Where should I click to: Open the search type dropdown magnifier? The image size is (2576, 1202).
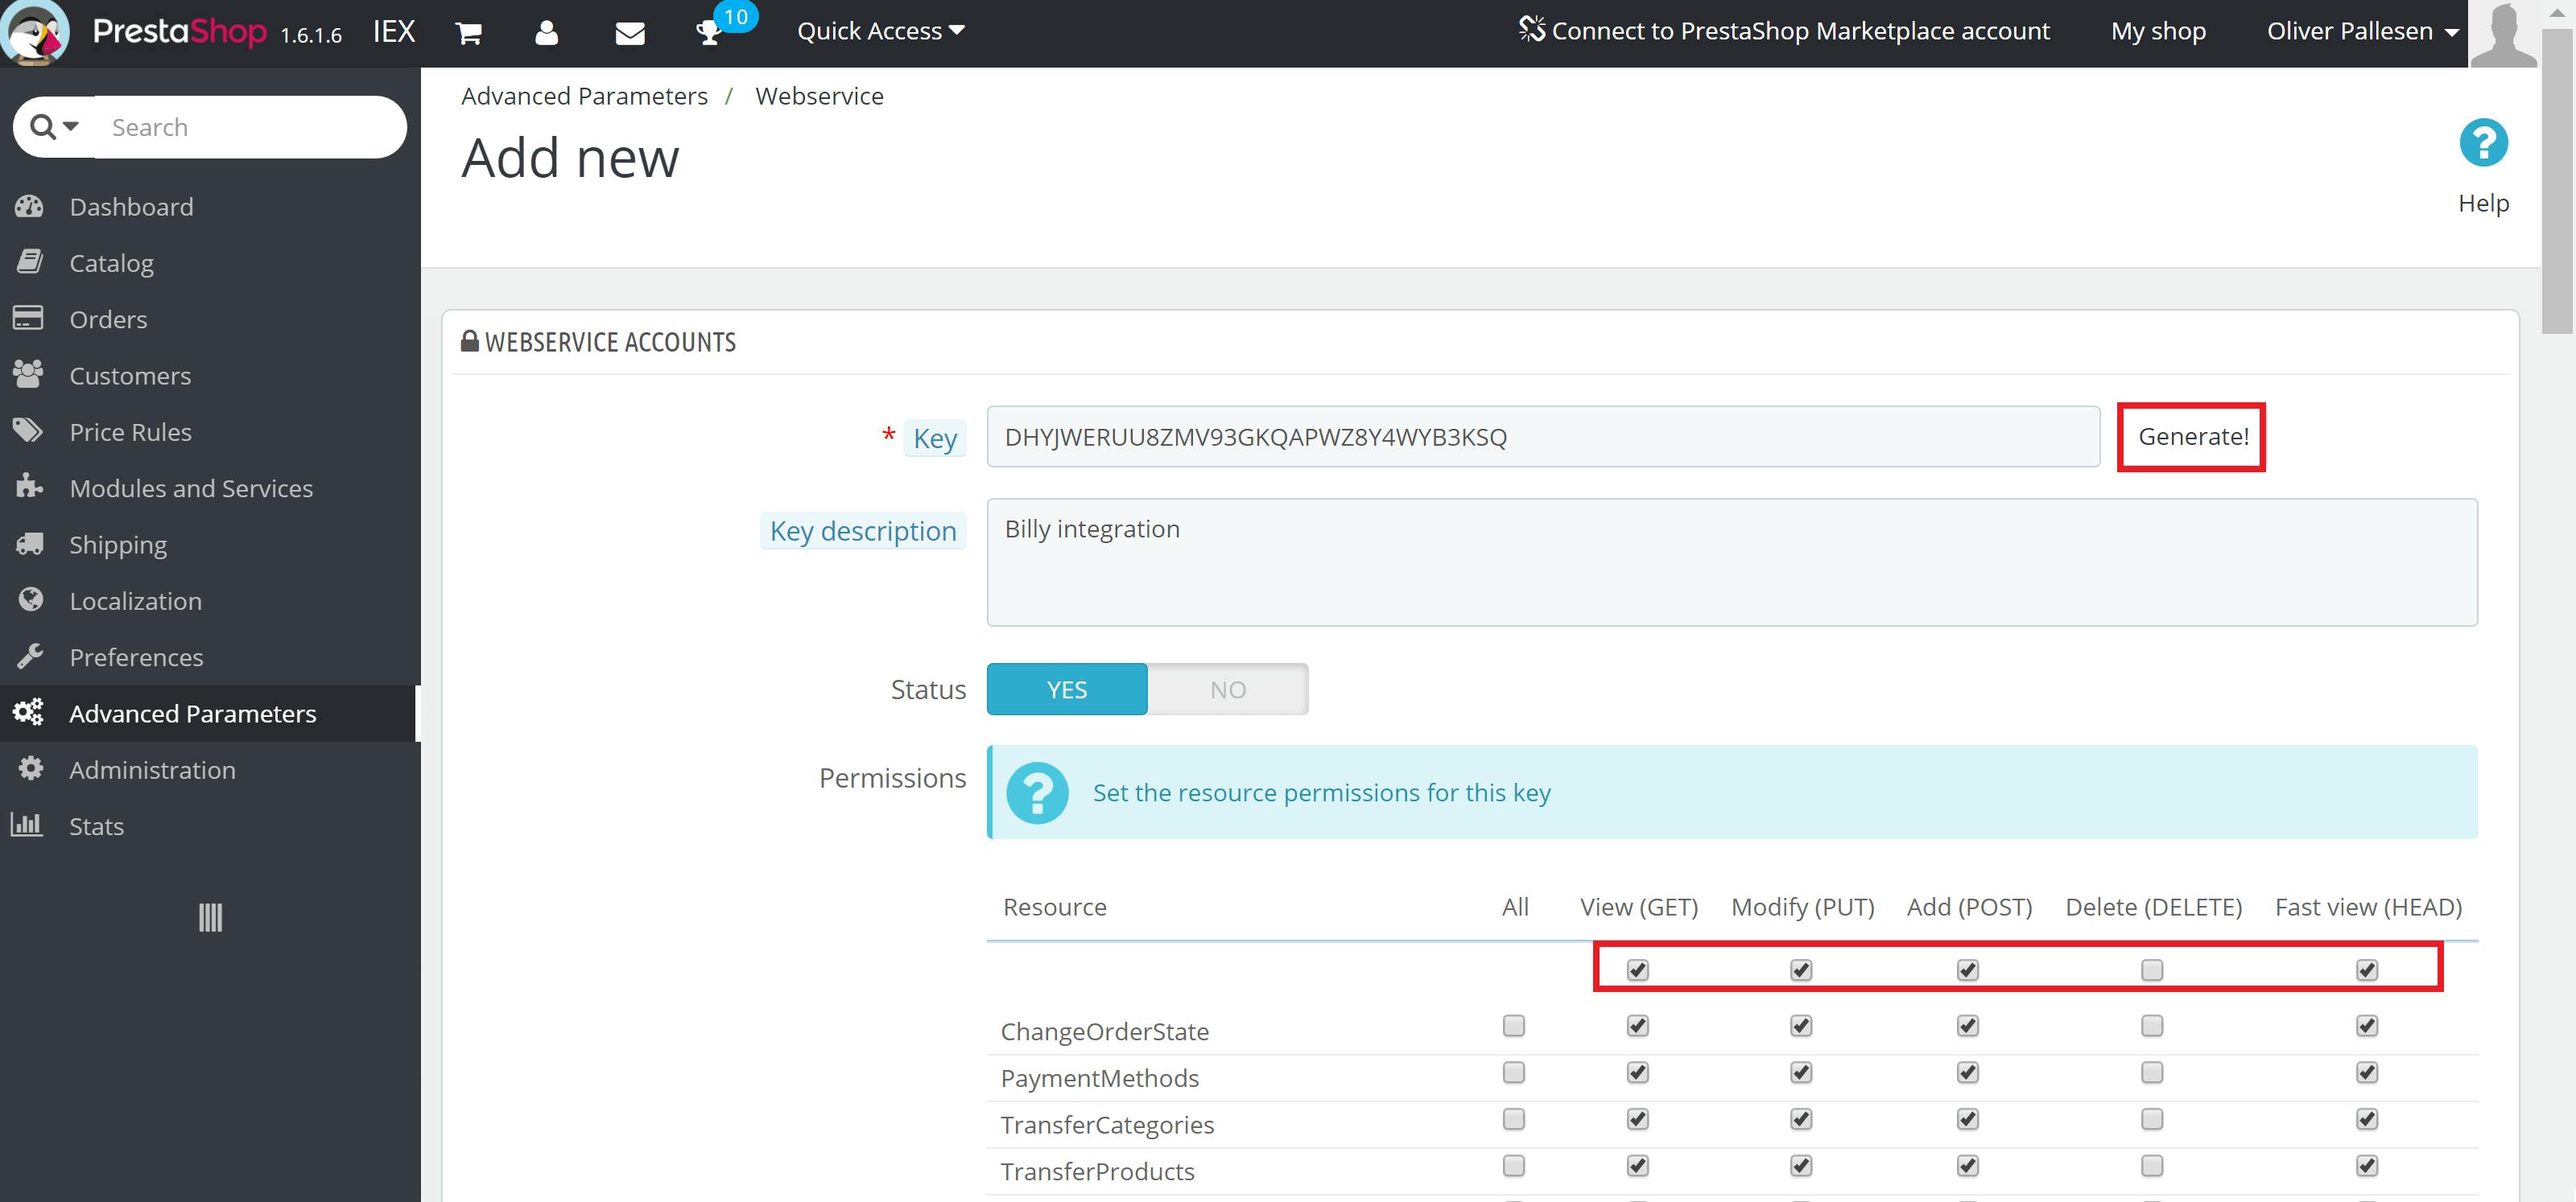tap(54, 127)
